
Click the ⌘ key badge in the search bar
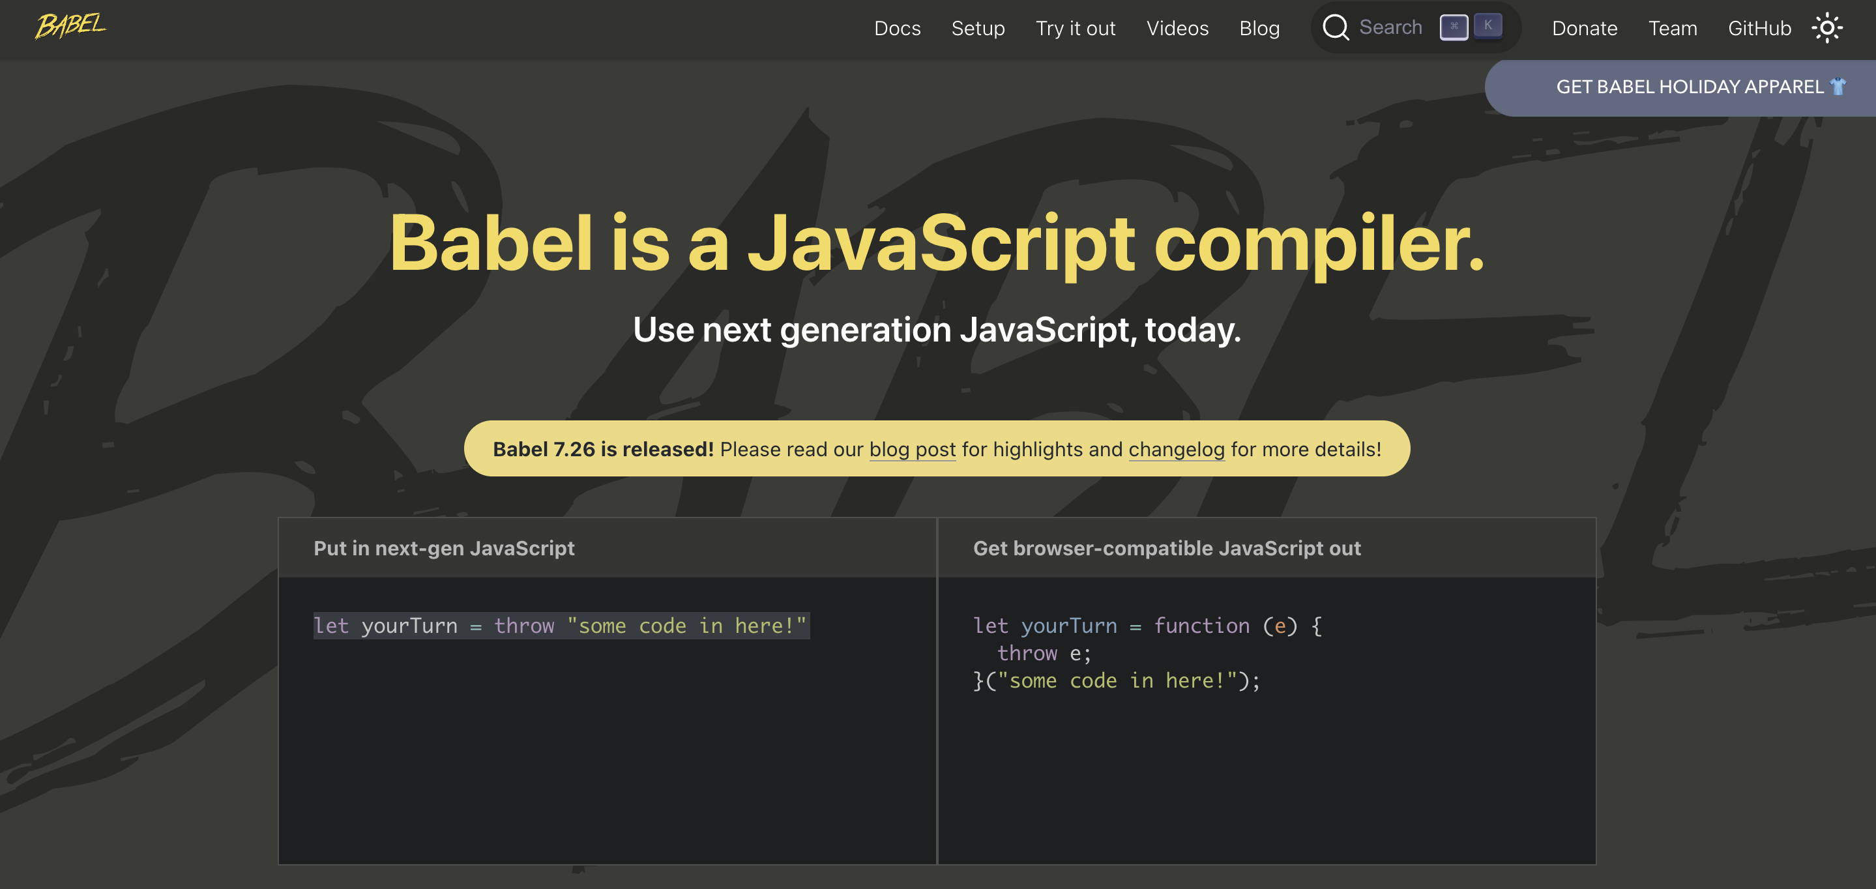1454,26
